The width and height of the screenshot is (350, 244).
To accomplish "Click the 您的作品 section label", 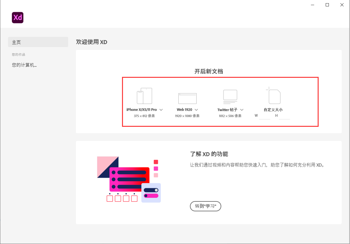I will pos(19,54).
